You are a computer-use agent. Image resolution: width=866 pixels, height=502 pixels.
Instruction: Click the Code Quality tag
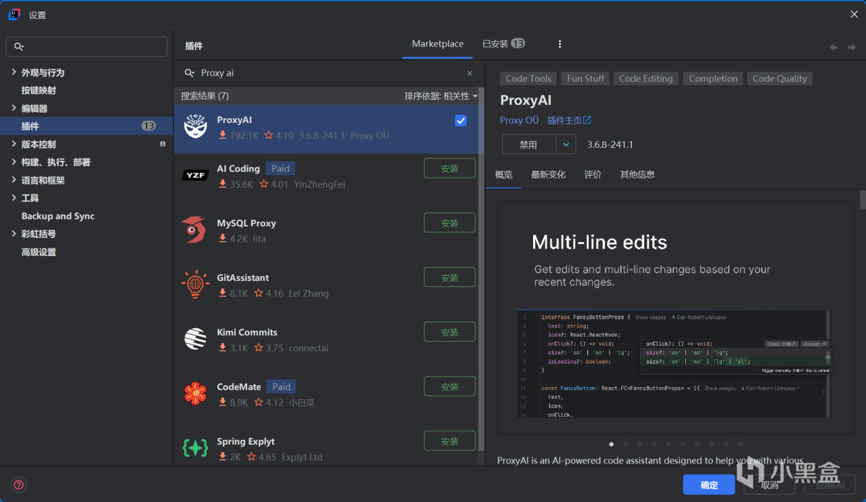tap(780, 78)
